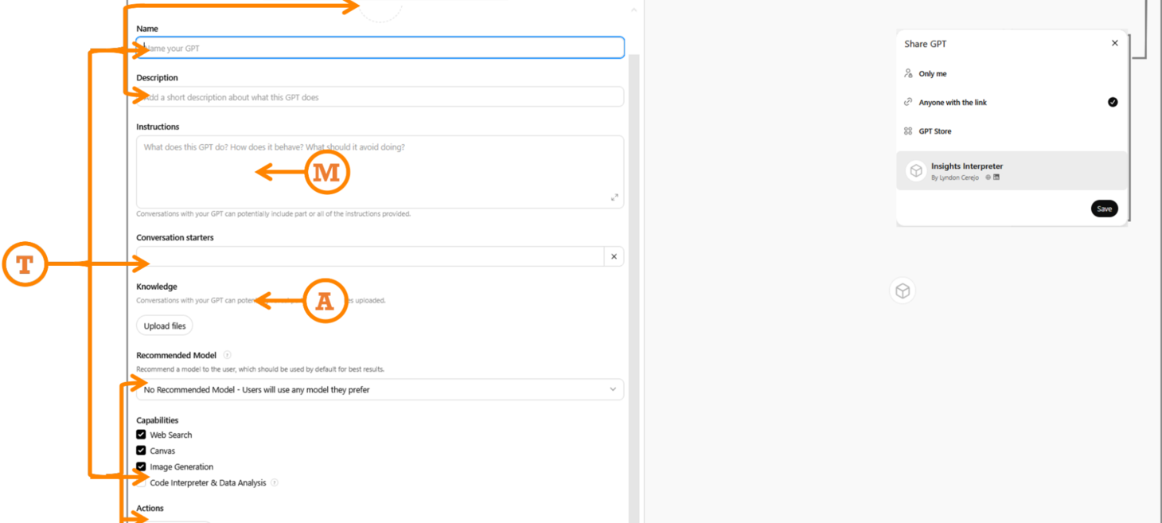Viewport: 1162px width, 523px height.
Task: Expand the Instructions box with the expand icon
Action: [x=614, y=197]
